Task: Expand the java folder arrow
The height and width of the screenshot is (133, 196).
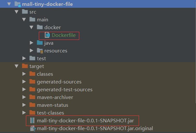Action: [32, 43]
